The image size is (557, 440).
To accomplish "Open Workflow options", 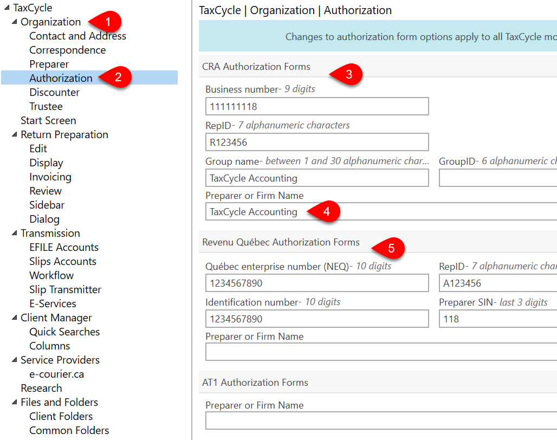I will point(51,275).
